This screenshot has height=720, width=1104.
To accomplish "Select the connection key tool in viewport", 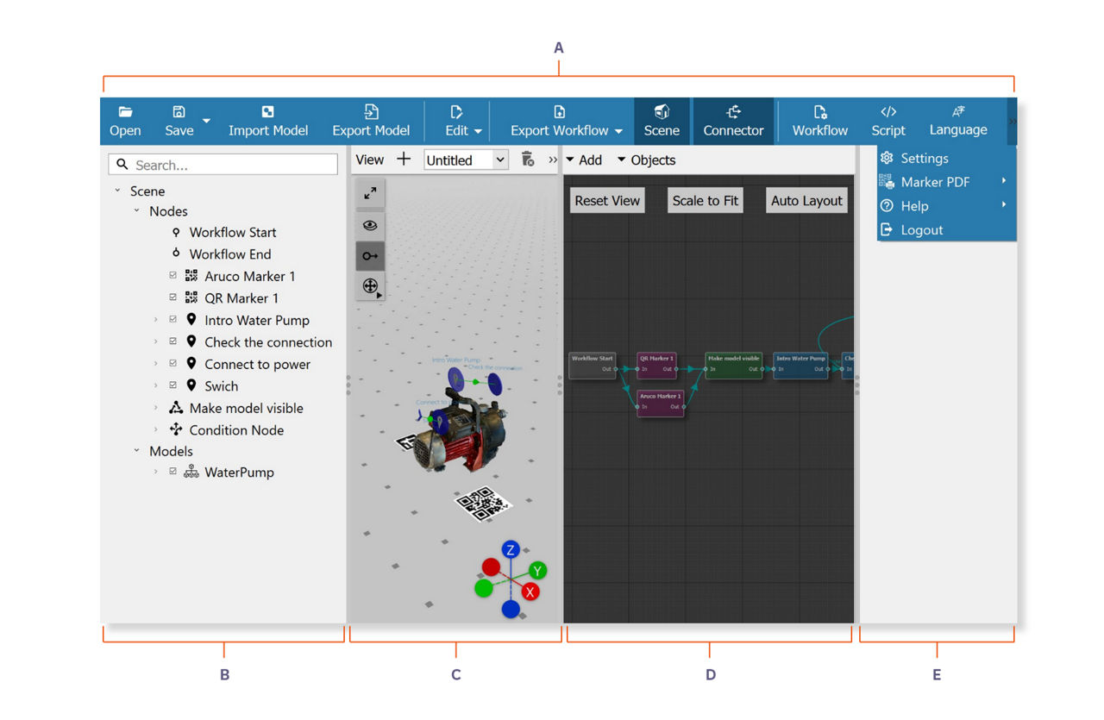I will point(371,256).
